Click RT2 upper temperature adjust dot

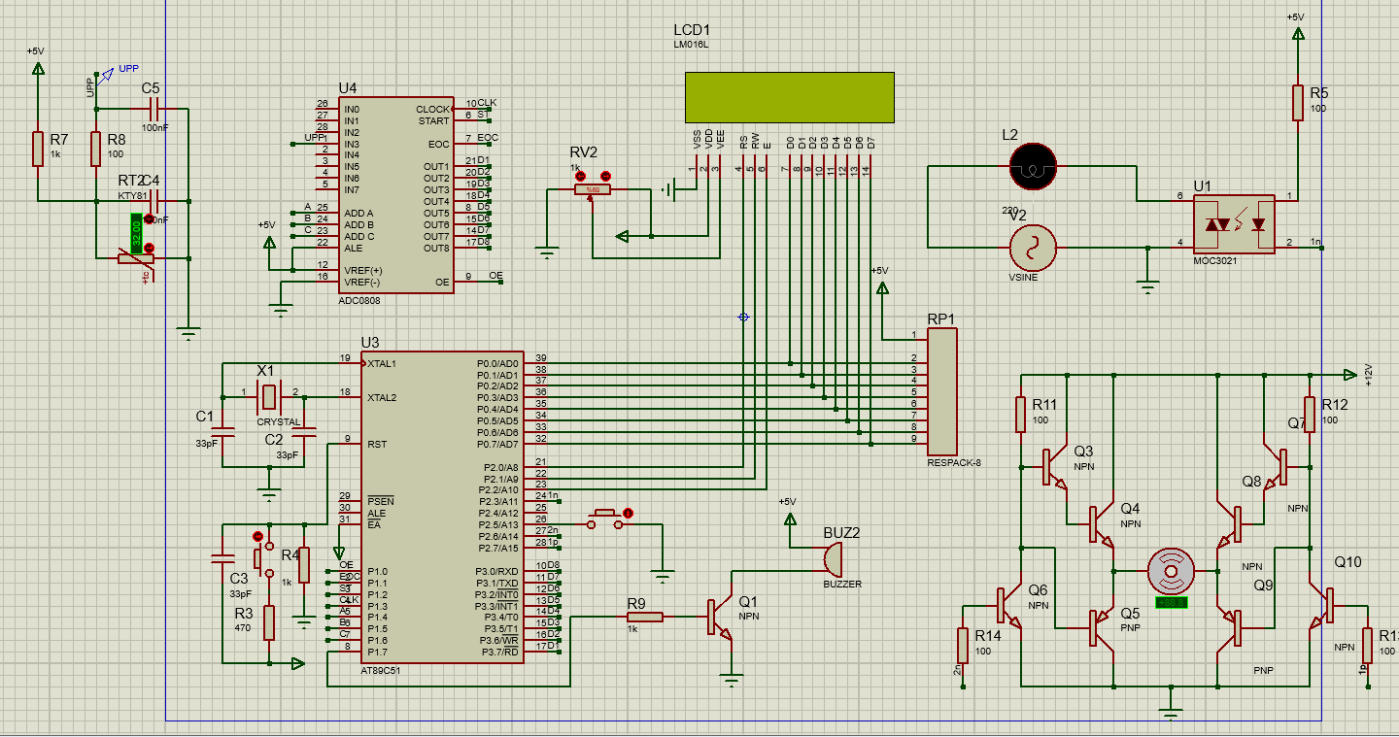(149, 220)
